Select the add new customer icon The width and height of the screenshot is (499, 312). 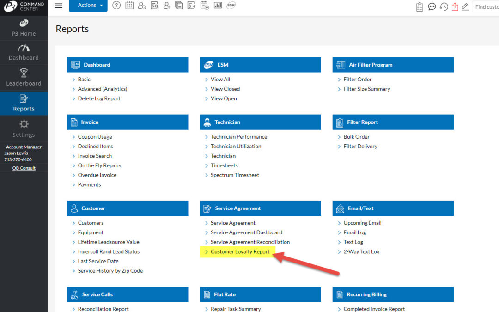tap(167, 6)
